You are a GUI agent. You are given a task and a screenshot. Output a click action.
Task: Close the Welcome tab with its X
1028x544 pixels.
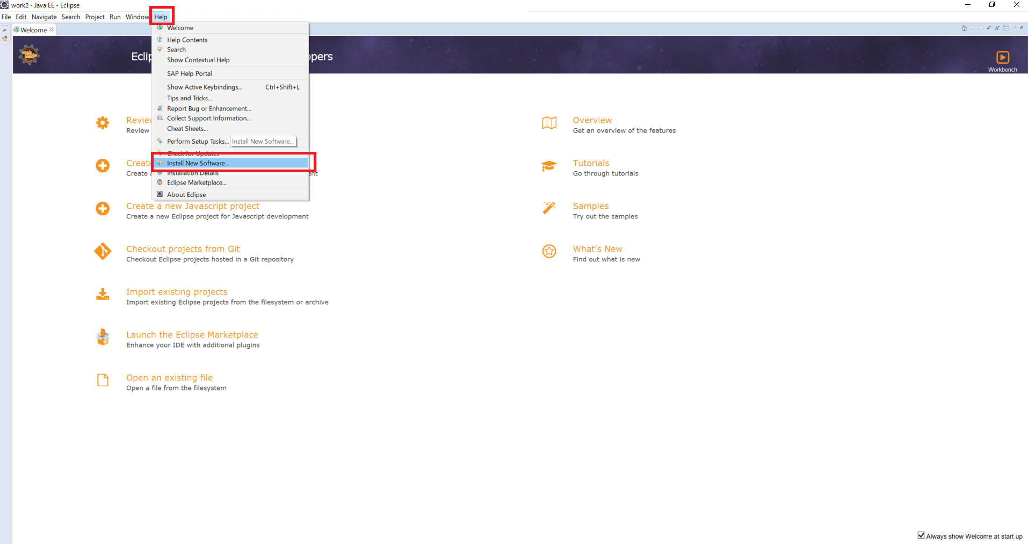[52, 30]
